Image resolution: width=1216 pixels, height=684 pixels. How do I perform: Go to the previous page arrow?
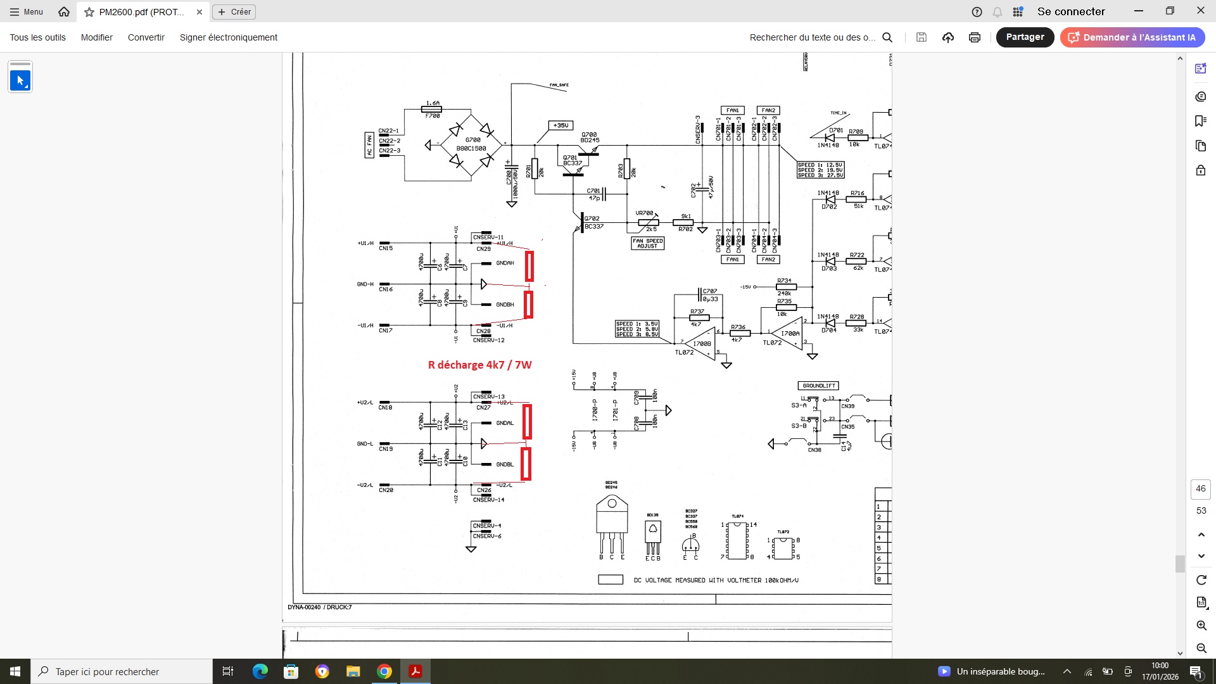1201,535
